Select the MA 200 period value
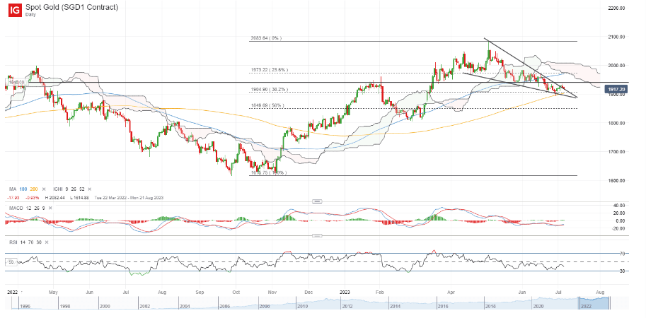 point(33,189)
